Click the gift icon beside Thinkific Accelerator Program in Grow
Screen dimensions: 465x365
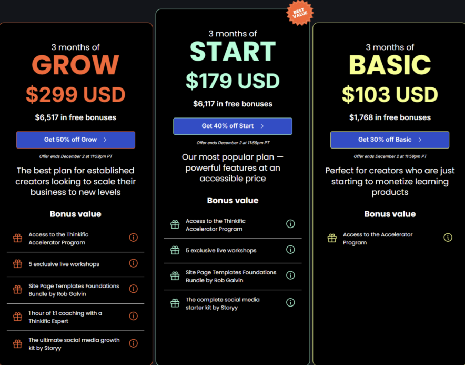17,239
